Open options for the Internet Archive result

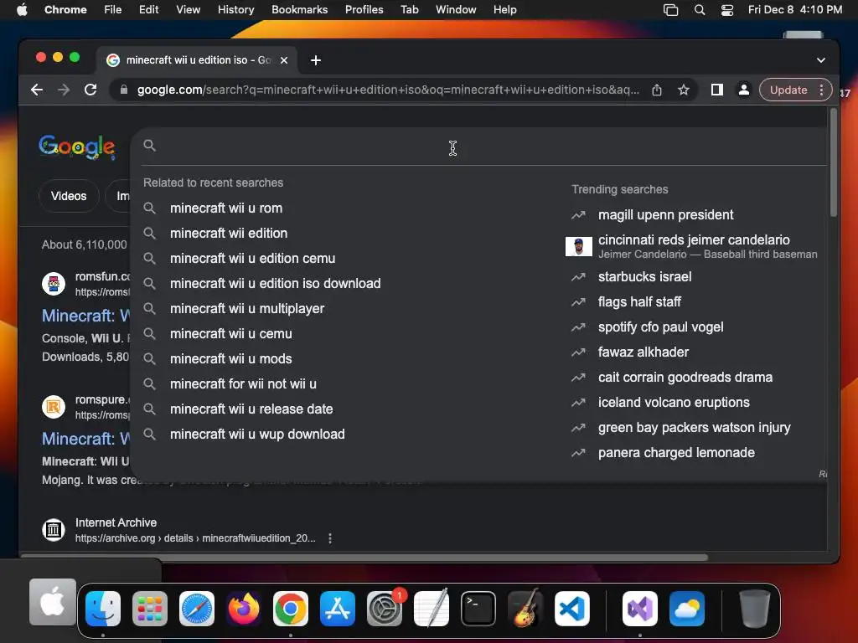pyautogui.click(x=330, y=538)
